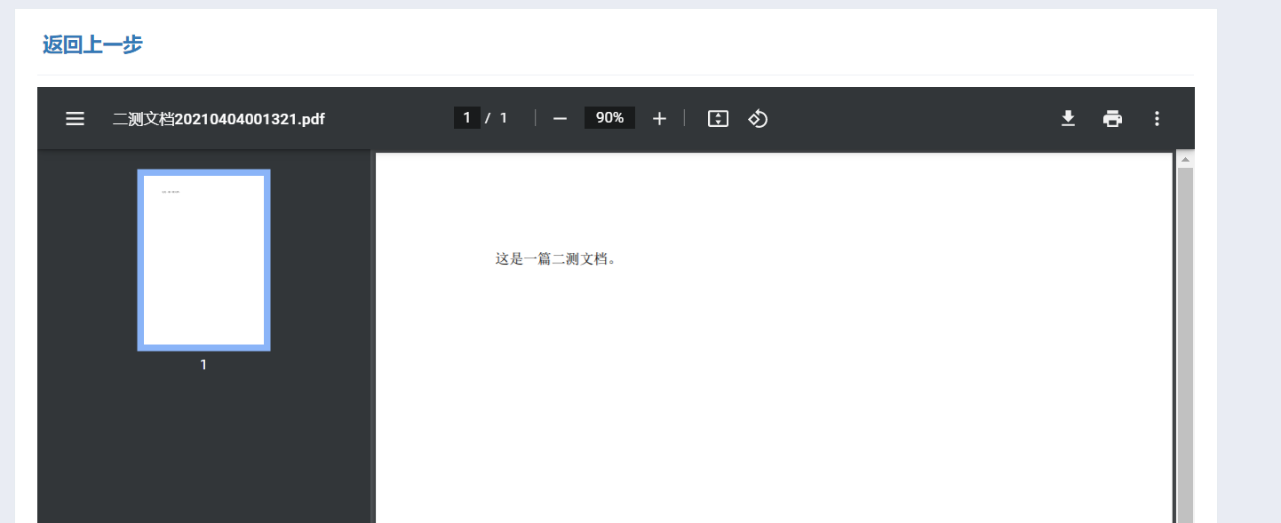The height and width of the screenshot is (523, 1281).
Task: Print the PDF document
Action: pyautogui.click(x=1112, y=118)
